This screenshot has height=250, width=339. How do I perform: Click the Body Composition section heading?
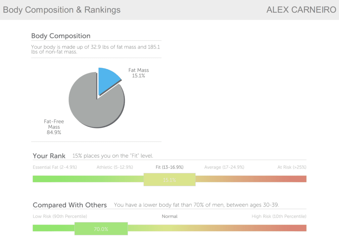[61, 36]
